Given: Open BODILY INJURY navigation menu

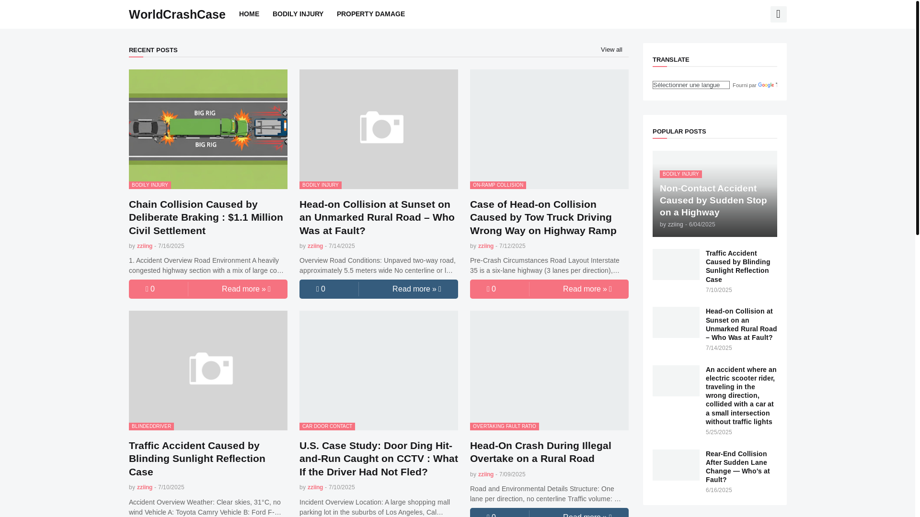Looking at the screenshot, I should 298,14.
